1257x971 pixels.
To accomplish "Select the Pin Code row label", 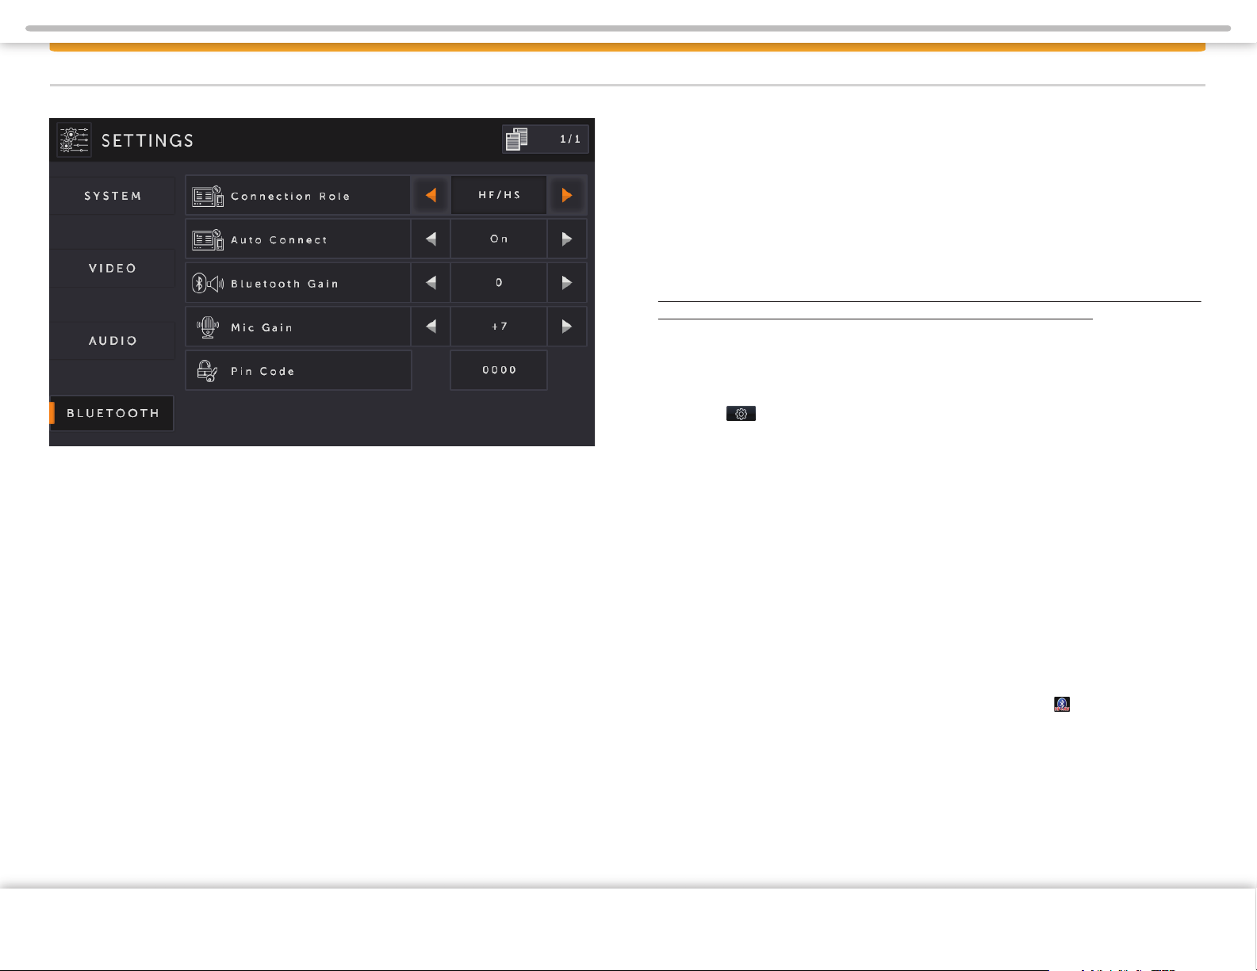I will click(263, 371).
